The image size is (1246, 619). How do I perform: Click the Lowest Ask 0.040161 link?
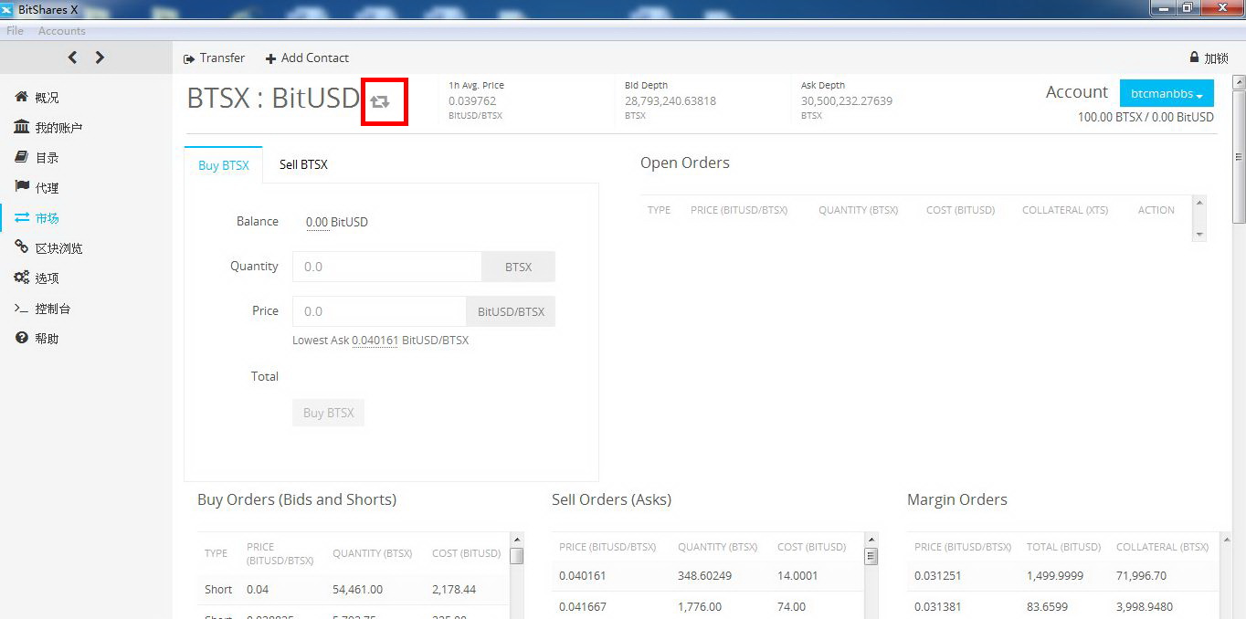pos(375,341)
